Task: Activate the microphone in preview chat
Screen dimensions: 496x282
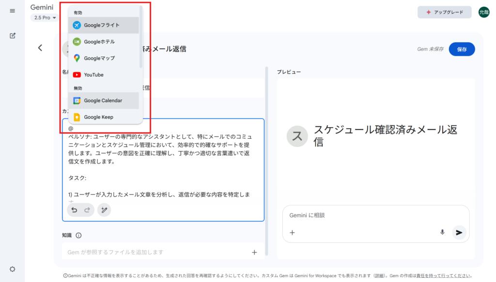Action: 442,233
